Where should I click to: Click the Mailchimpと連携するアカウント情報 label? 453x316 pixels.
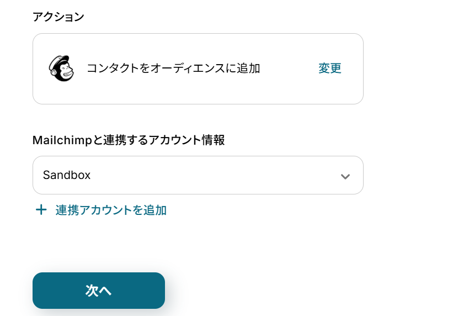coord(129,140)
